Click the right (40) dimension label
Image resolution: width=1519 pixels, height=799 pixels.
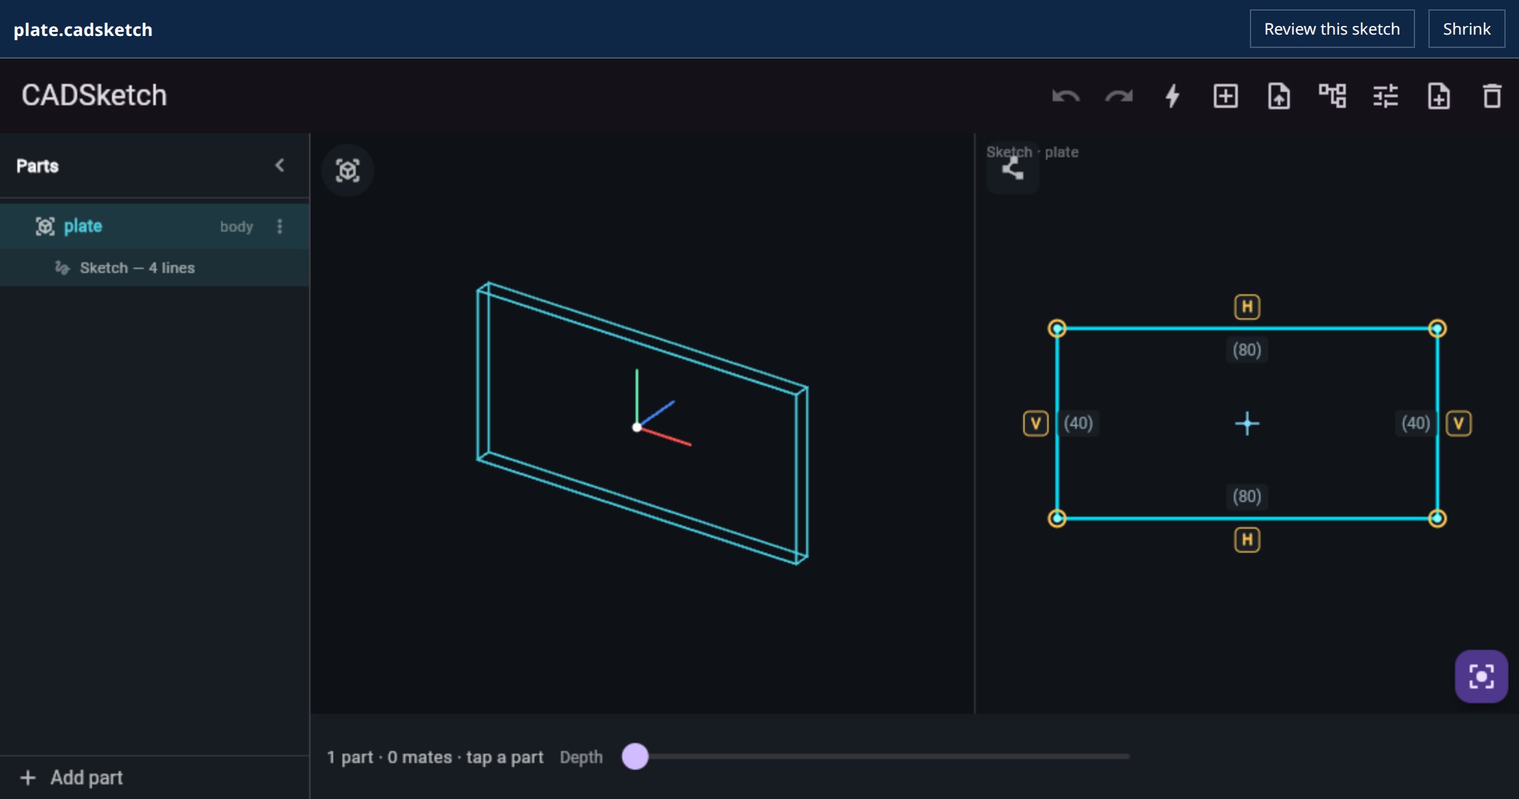[1416, 423]
